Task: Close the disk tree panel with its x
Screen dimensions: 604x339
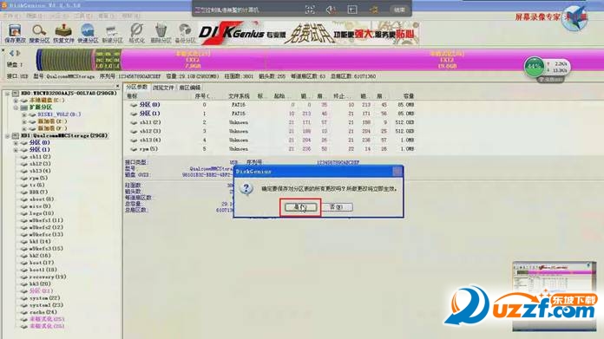Action: pos(117,86)
